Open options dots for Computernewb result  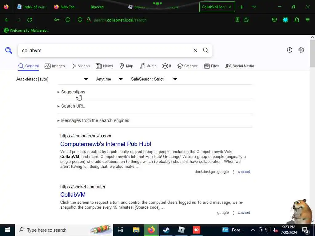pyautogui.click(x=233, y=172)
